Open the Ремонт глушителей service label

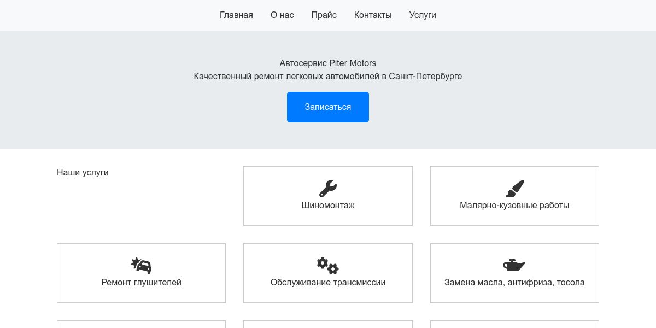[141, 283]
